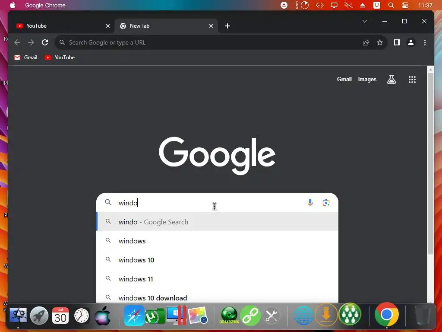
Task: Open the Chrome profile menu
Action: 411,42
